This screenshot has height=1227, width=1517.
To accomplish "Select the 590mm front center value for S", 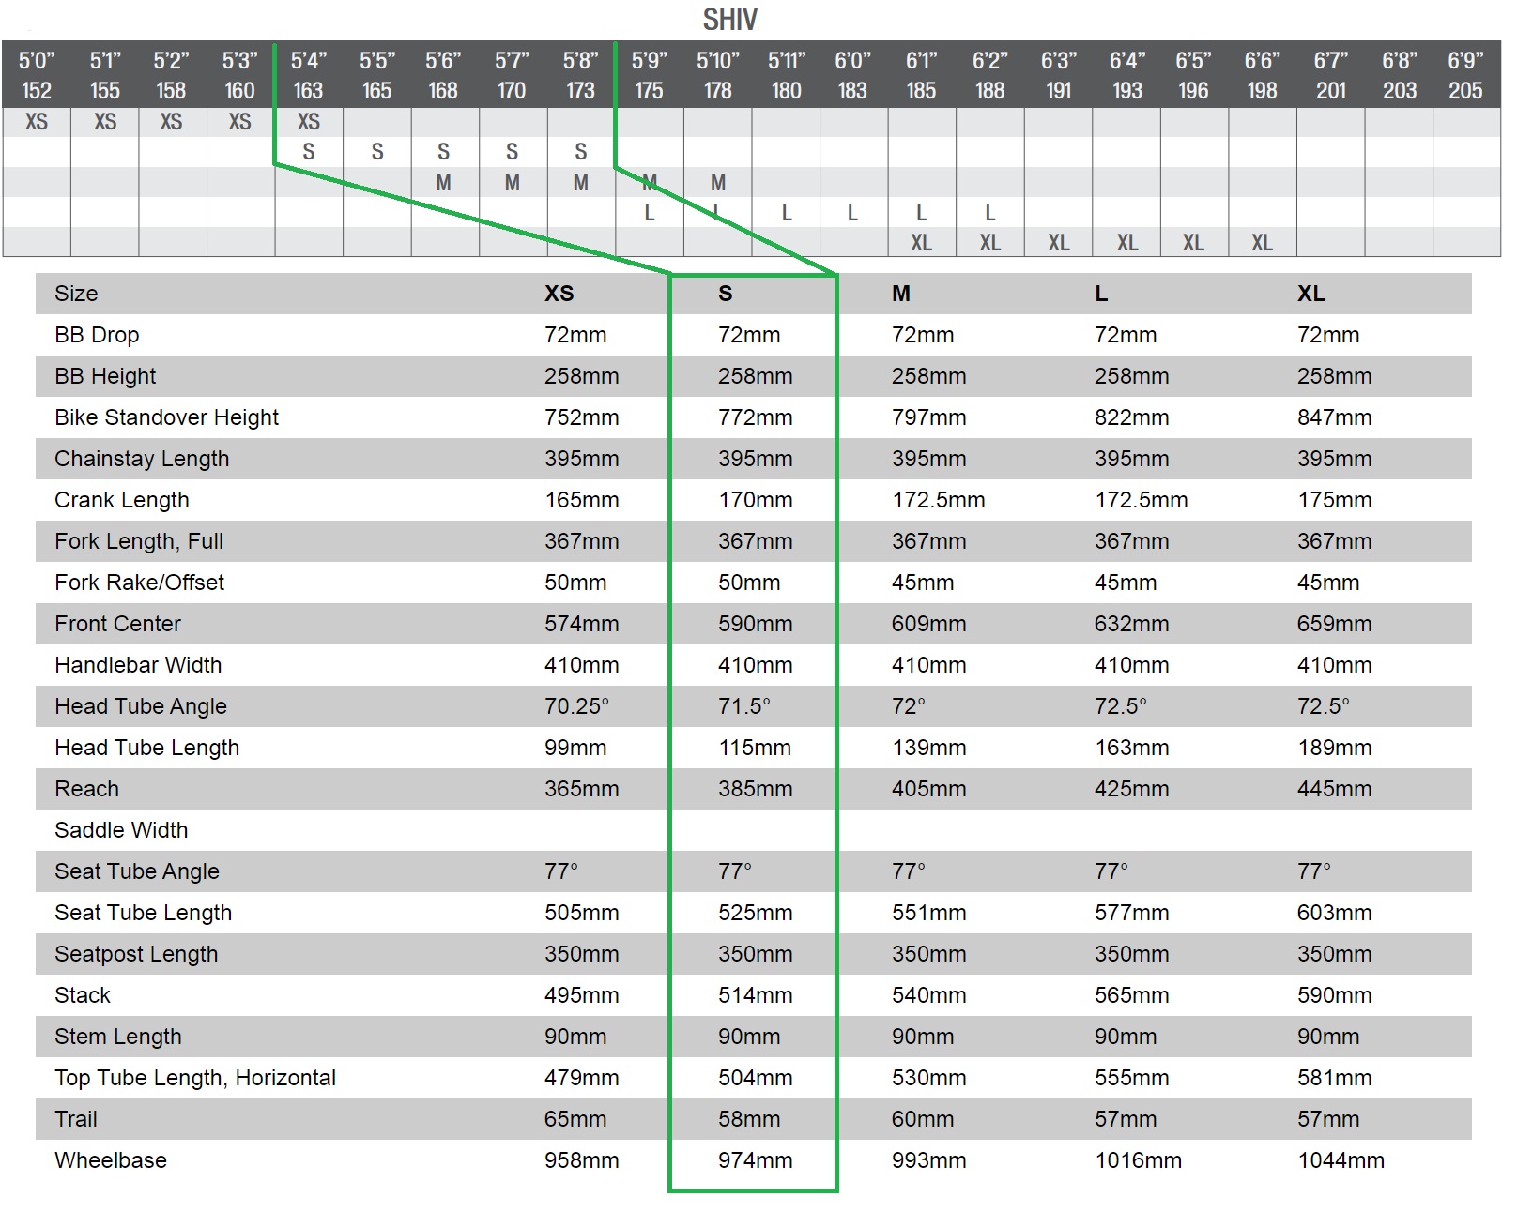I will (x=756, y=624).
